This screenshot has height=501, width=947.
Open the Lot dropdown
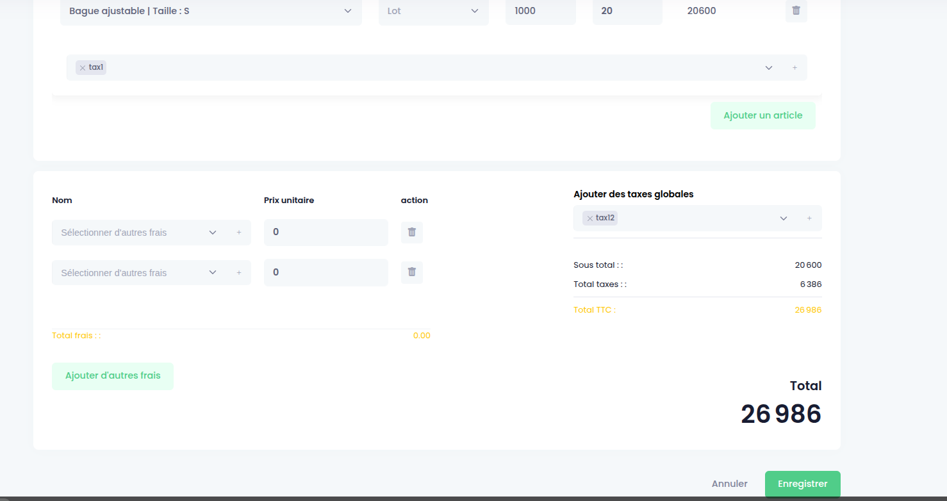pos(434,12)
